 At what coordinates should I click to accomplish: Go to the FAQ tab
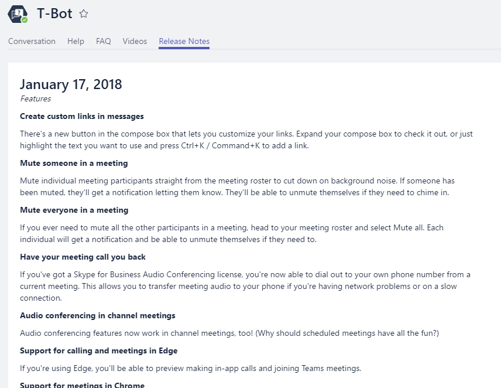coord(103,41)
